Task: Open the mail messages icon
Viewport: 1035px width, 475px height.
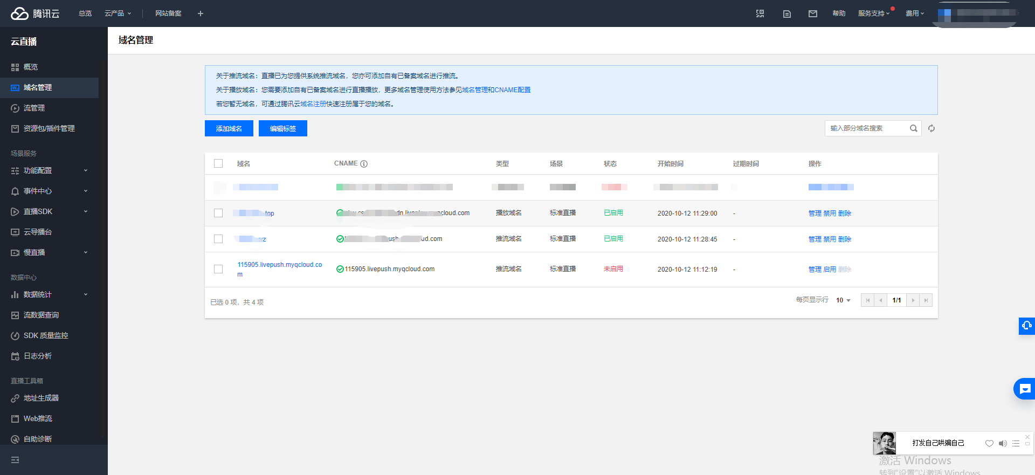Action: pos(813,14)
